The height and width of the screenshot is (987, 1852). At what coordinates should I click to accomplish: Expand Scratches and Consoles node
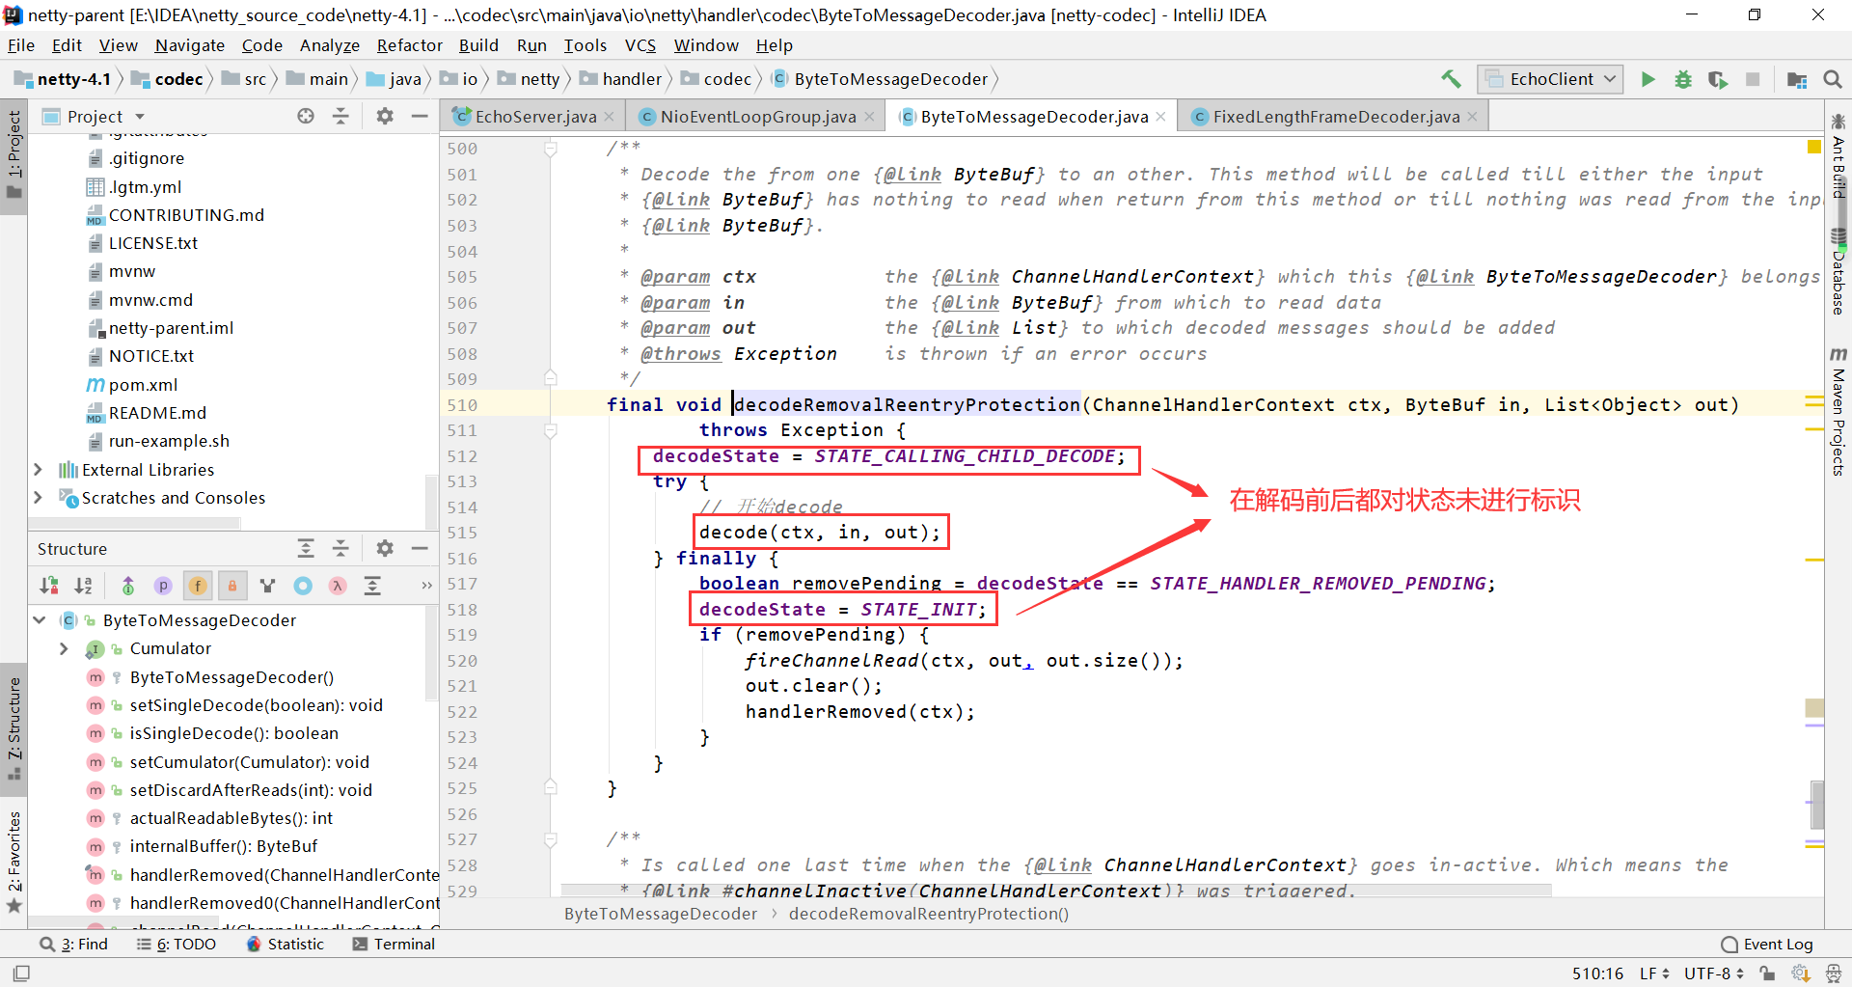(38, 498)
